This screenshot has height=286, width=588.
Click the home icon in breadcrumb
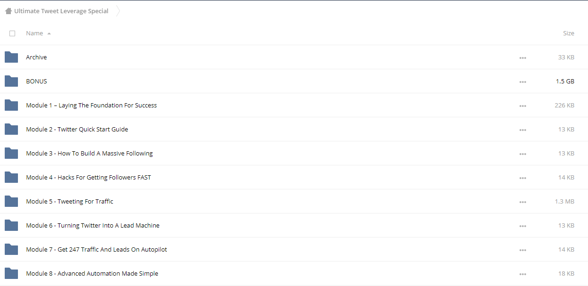[9, 11]
